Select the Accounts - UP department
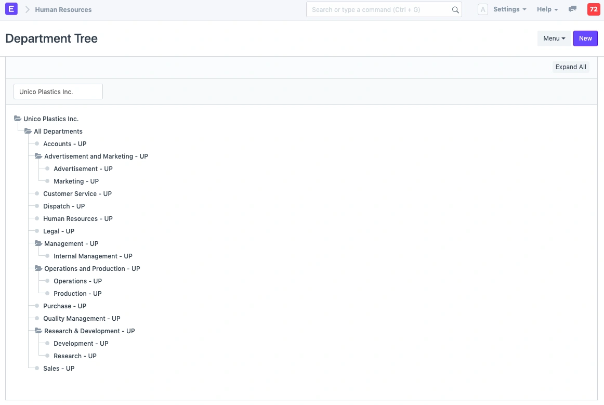Image resolution: width=604 pixels, height=405 pixels. click(x=64, y=144)
